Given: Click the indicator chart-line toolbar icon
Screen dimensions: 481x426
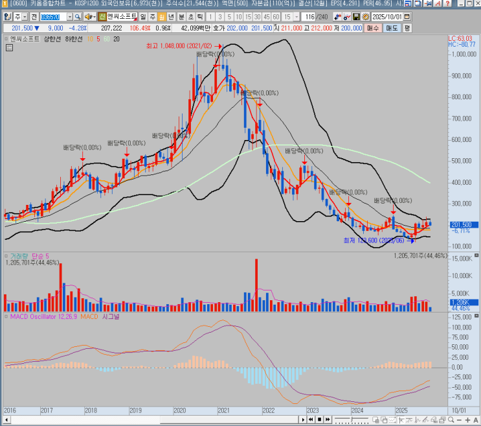Looking at the screenshot, I should coord(347,17).
